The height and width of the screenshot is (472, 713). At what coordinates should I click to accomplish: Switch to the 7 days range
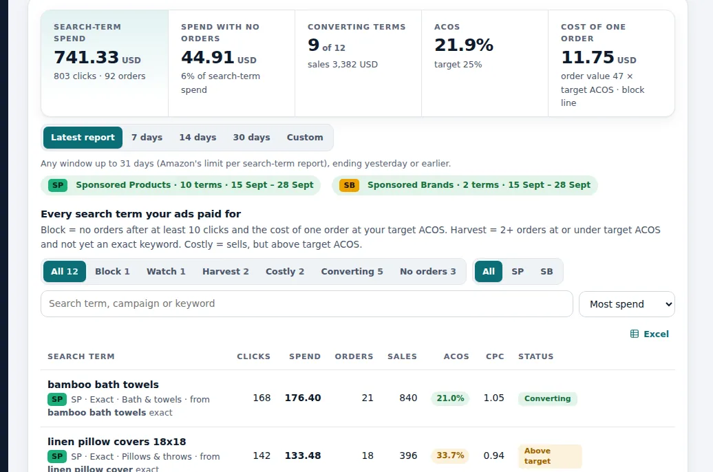[147, 138]
